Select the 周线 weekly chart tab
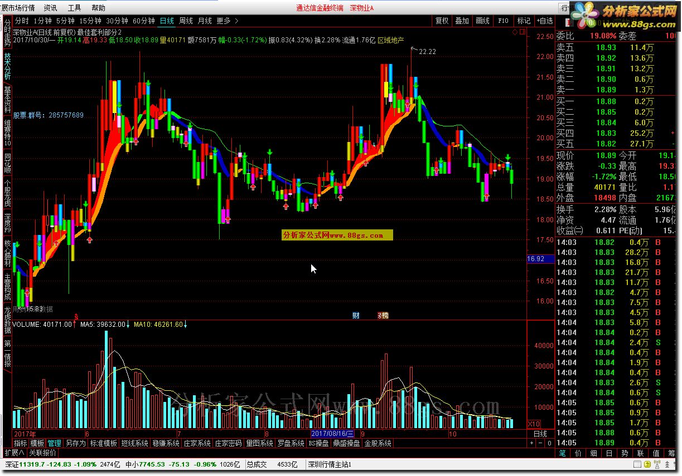The height and width of the screenshot is (476, 682). 186,21
